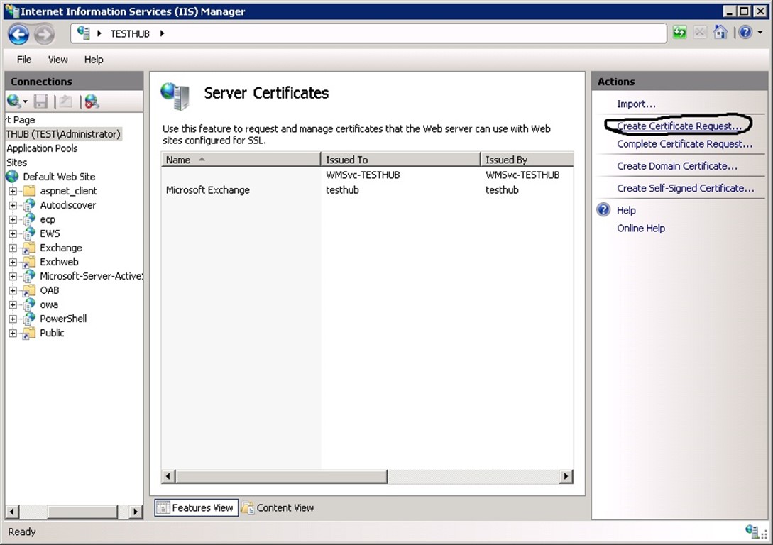Open the View menu

58,60
